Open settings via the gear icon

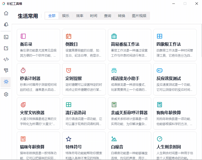(6, 94)
